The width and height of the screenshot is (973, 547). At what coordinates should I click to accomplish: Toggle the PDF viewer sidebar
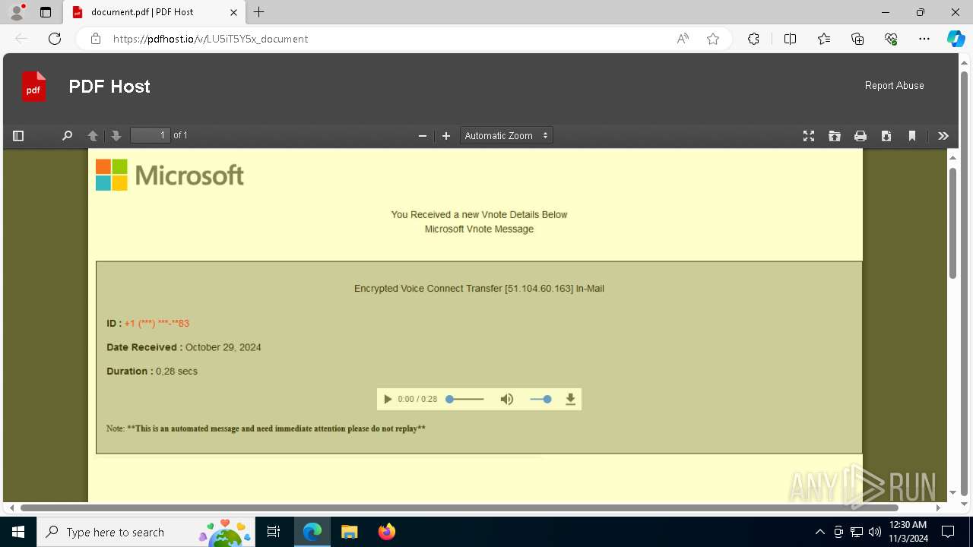(x=18, y=136)
